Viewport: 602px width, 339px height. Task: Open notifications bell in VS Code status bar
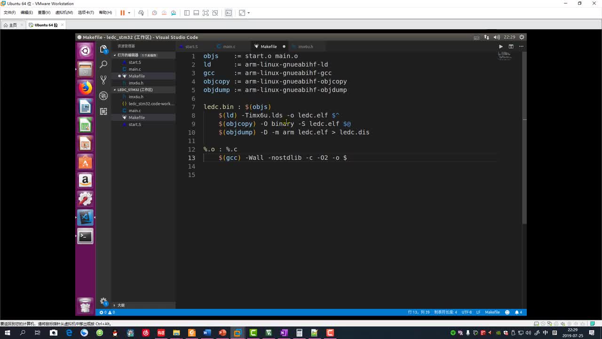(x=518, y=312)
